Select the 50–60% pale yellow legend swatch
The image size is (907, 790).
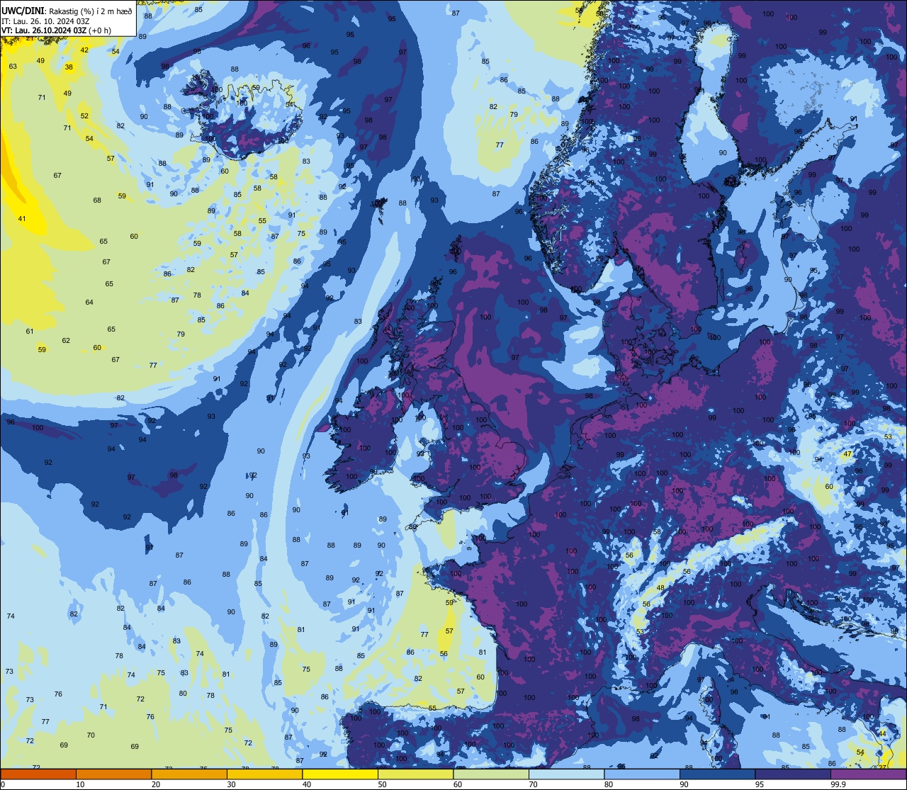click(415, 774)
